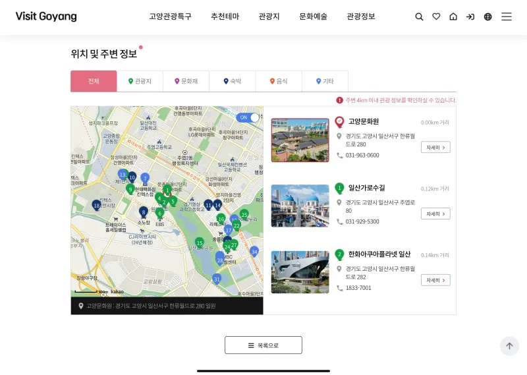Click dark map marker number 11

(208, 205)
